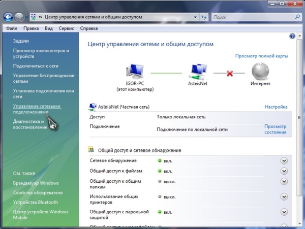Click the Общий доступ и сетевое обнаружение heading

[x=139, y=150]
